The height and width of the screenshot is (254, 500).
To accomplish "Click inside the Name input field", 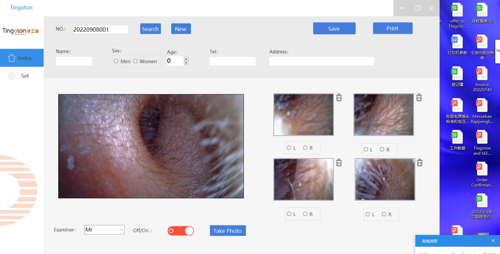I will 74,61.
